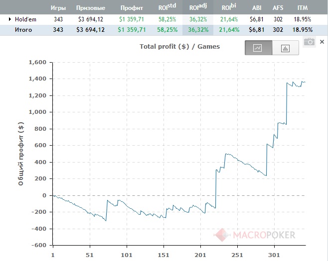Click Hold'em prize value $3 694,12
328x261 pixels.
pos(91,19)
